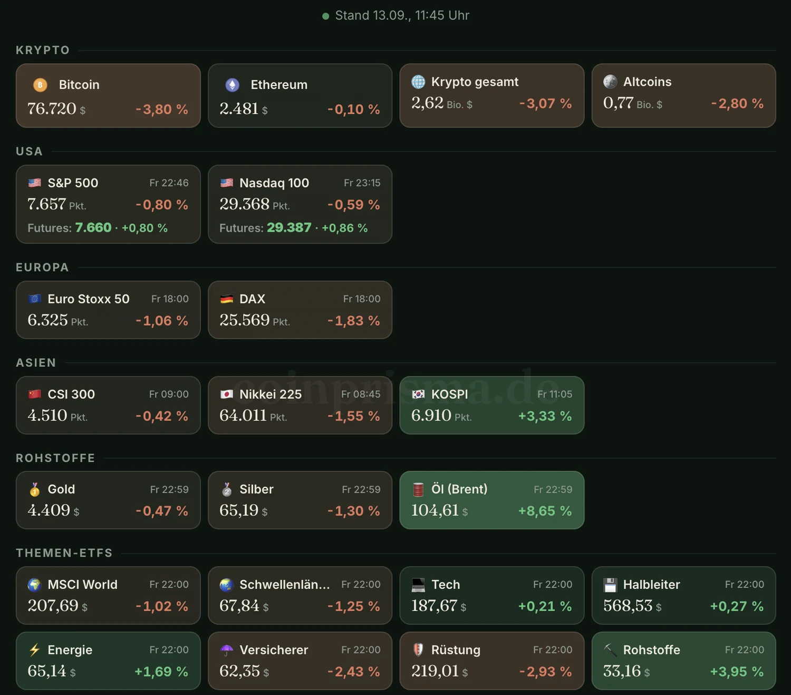Open the Halbleiter ETF card
This screenshot has width=791, height=695.
684,595
